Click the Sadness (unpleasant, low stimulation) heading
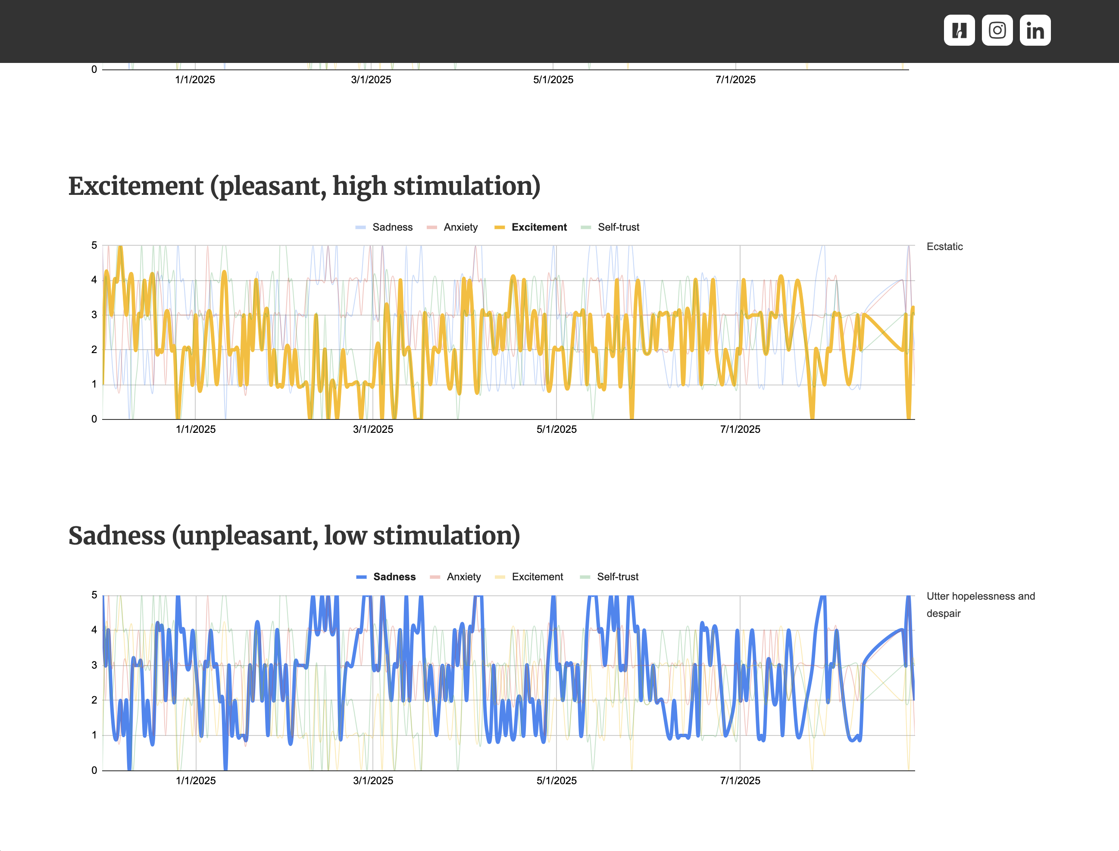Image resolution: width=1119 pixels, height=851 pixels. (x=294, y=536)
